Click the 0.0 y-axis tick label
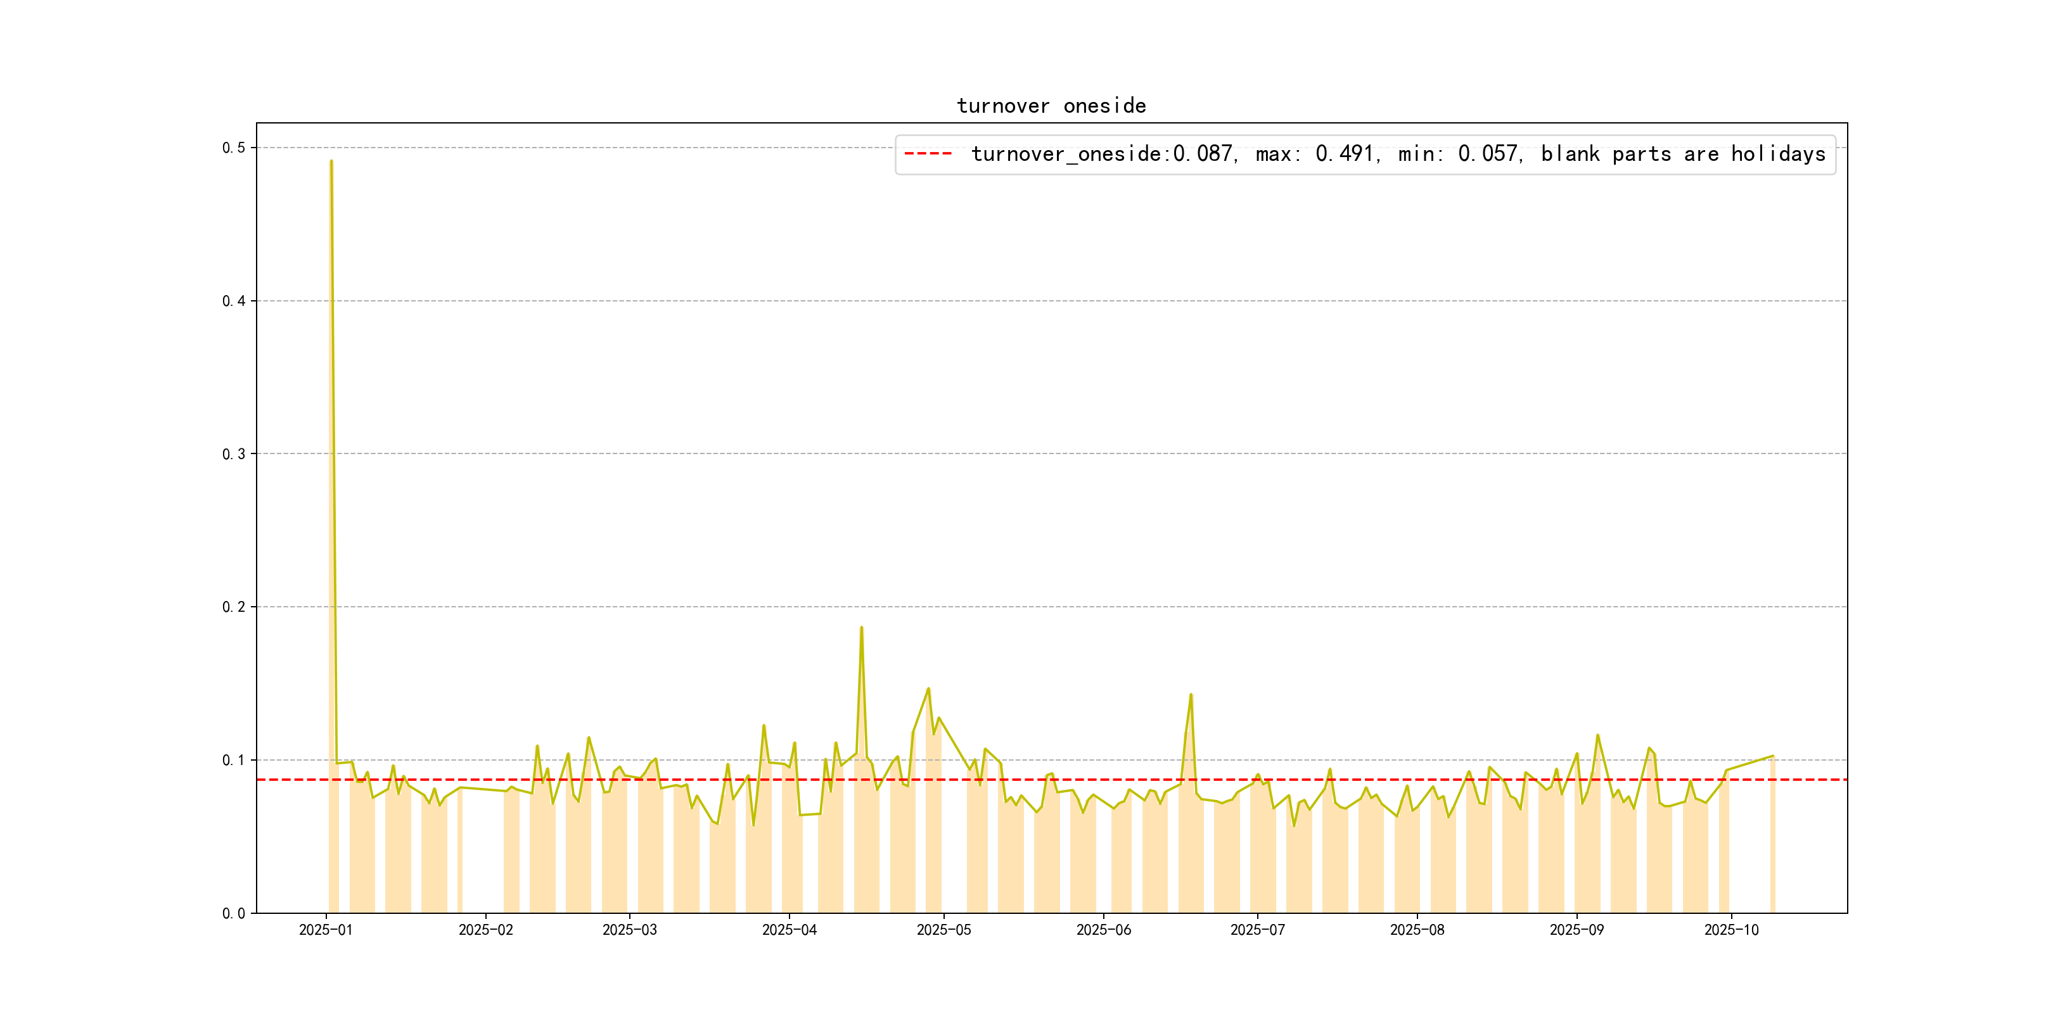 click(234, 914)
